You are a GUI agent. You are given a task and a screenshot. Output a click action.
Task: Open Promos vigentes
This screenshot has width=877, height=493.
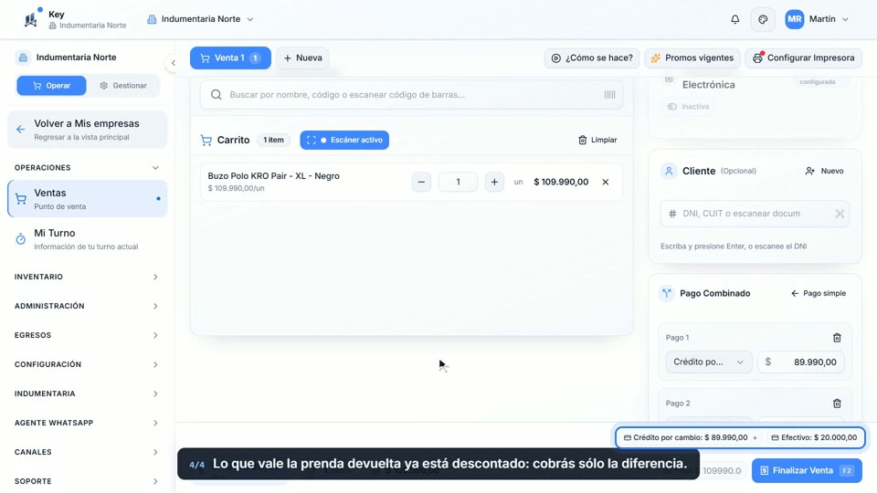692,58
